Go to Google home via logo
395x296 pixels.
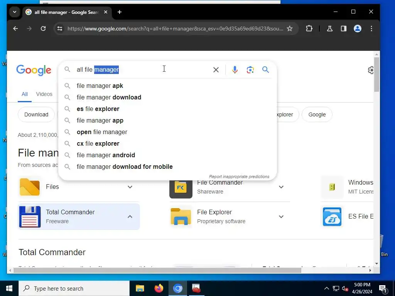tap(34, 70)
